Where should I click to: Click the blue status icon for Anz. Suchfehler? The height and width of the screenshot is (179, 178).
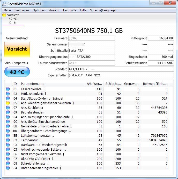click(8, 108)
